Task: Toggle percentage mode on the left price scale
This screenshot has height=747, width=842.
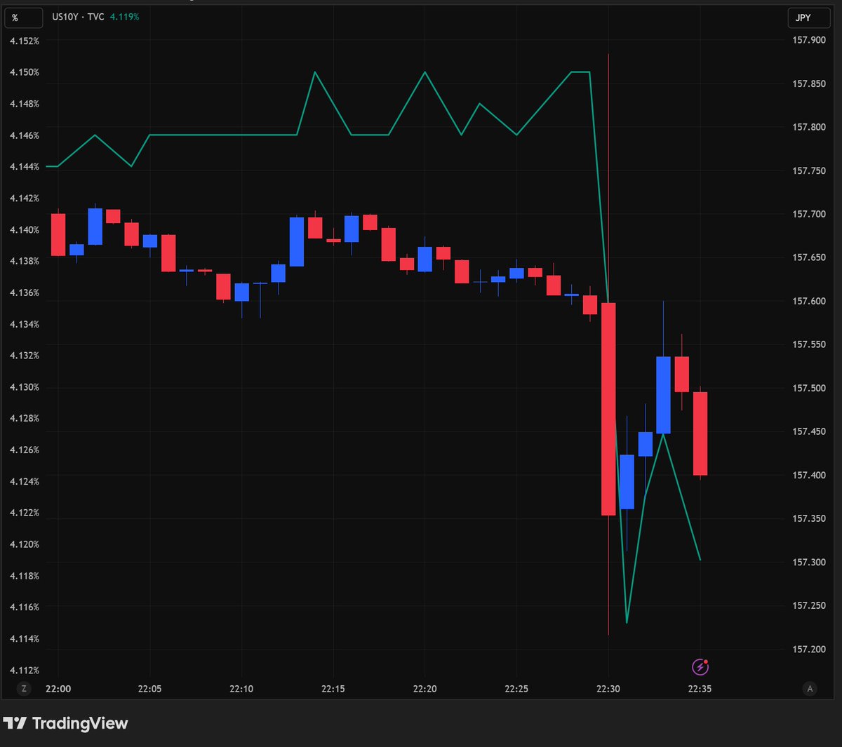Action: (23, 18)
